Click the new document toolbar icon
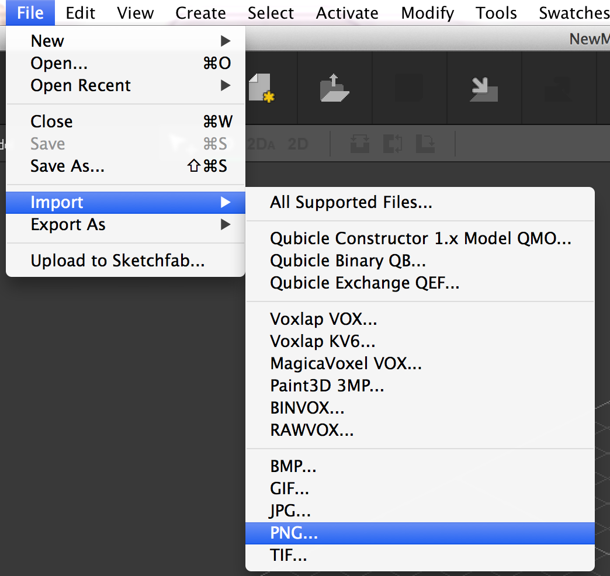 tap(261, 88)
